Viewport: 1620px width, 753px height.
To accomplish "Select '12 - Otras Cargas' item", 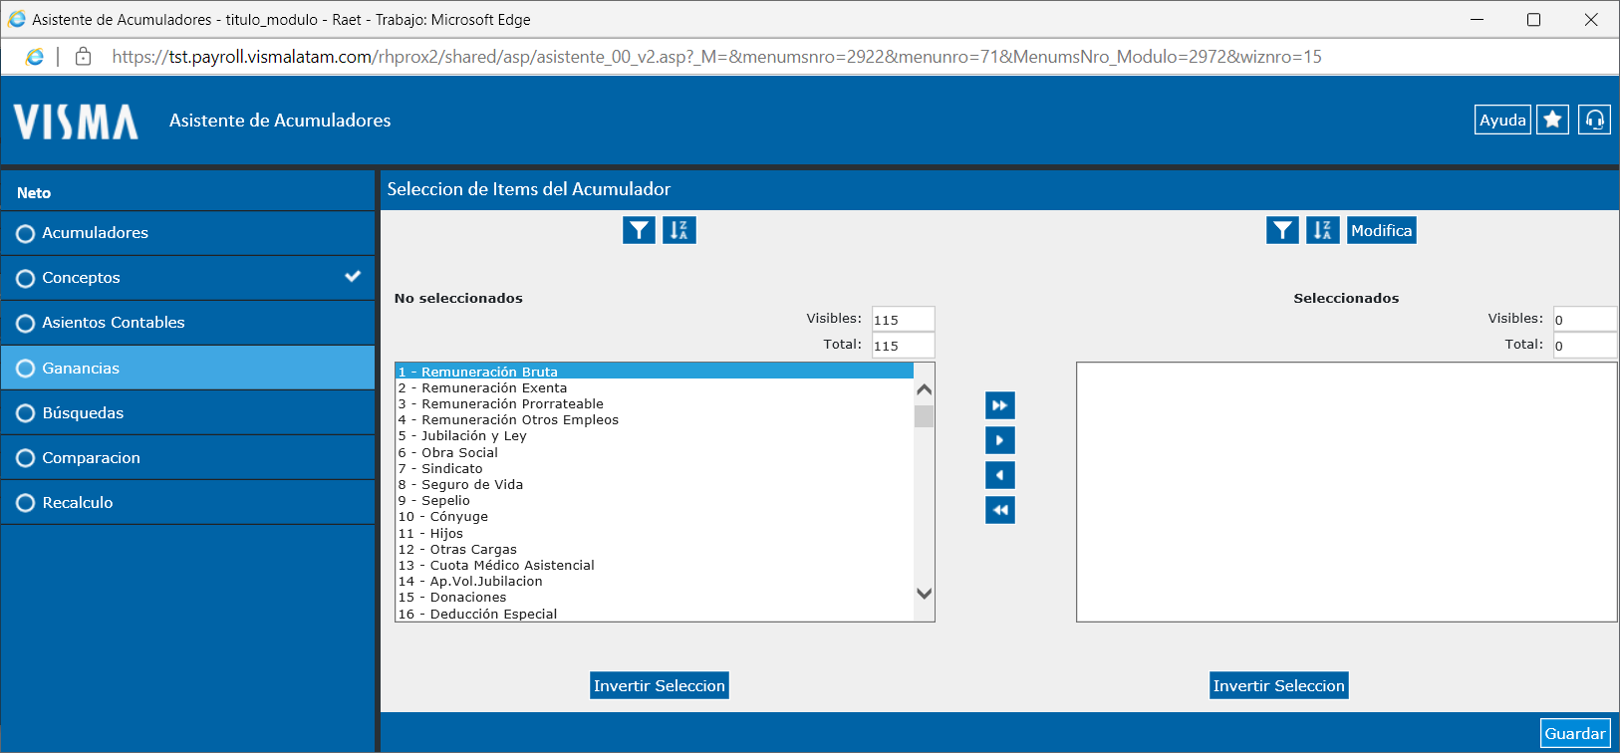I will (655, 549).
